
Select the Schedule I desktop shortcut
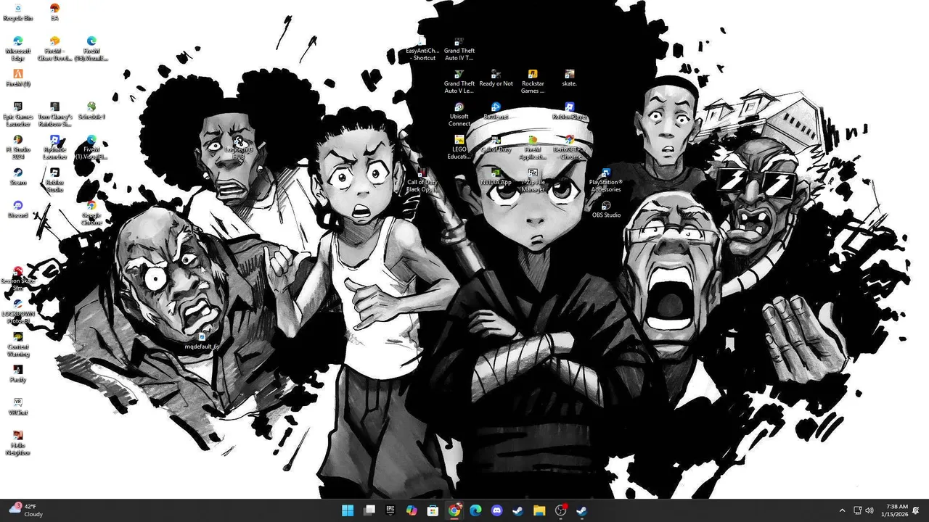[91, 111]
